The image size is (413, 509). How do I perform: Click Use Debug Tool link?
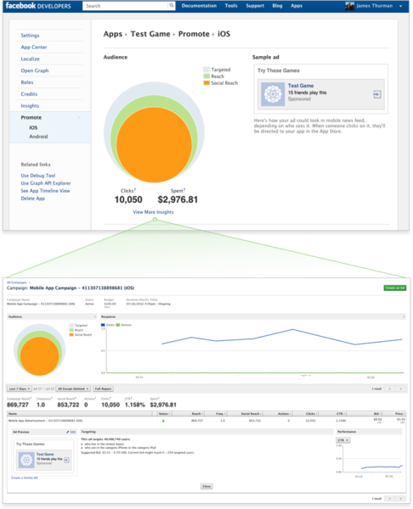[38, 176]
